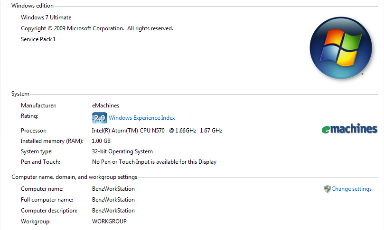Viewport: 384px width, 230px height.
Task: Click the System section heading
Action: (x=20, y=94)
